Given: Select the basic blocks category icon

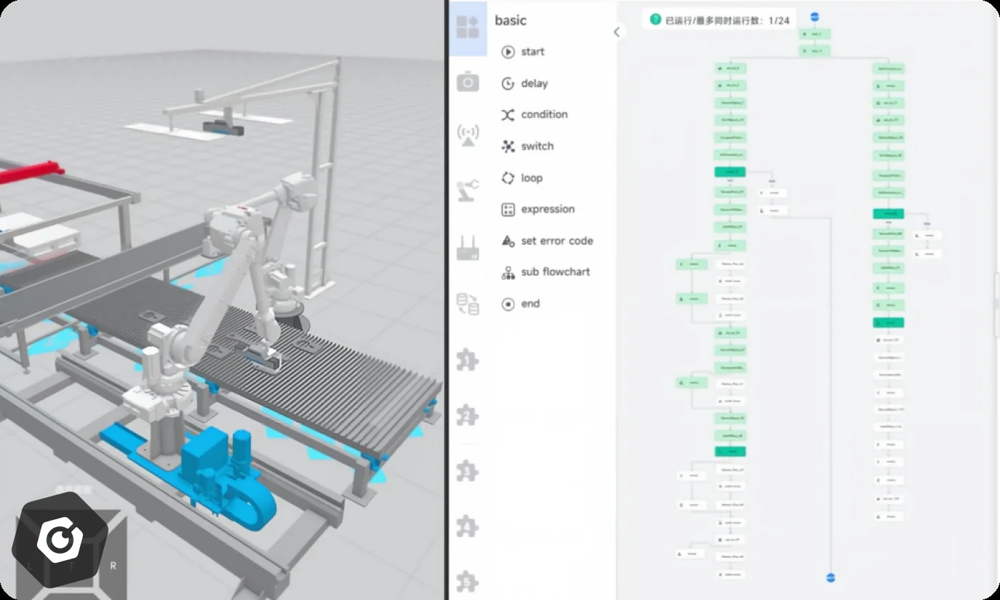Looking at the screenshot, I should pos(468,26).
